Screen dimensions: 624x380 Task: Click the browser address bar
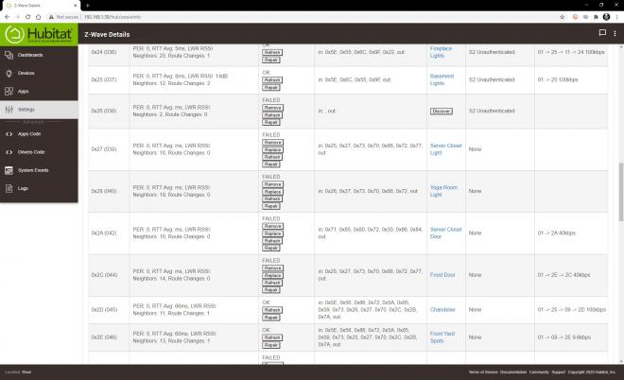303,17
